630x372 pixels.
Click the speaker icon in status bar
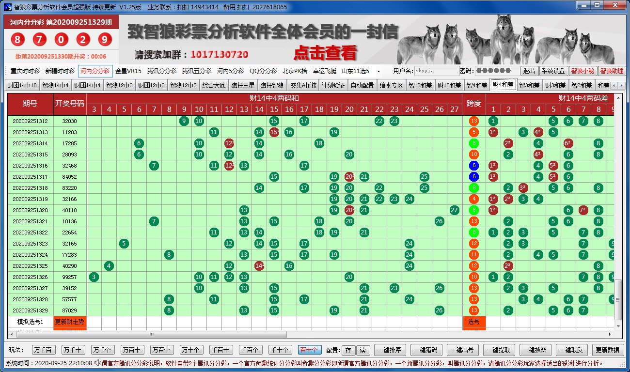tap(98, 363)
